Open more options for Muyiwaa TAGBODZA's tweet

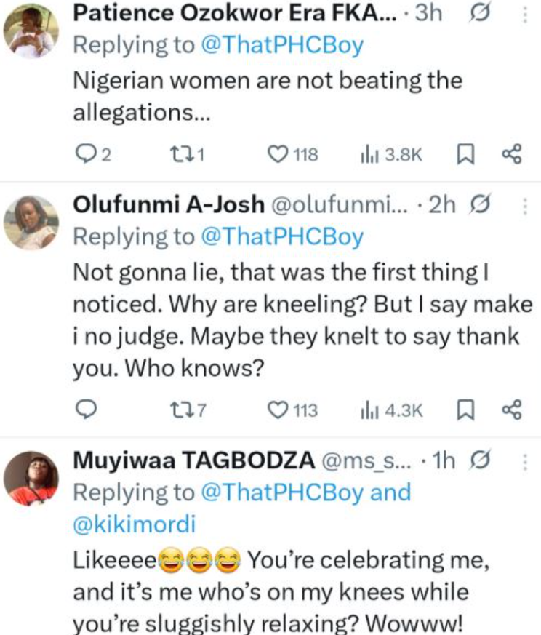pos(524,461)
